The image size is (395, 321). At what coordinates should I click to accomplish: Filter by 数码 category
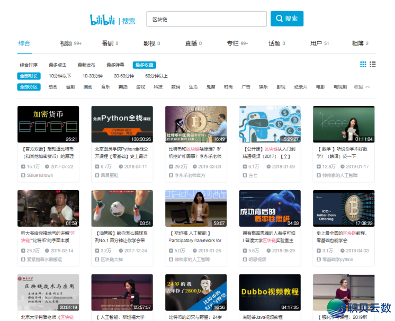176,87
